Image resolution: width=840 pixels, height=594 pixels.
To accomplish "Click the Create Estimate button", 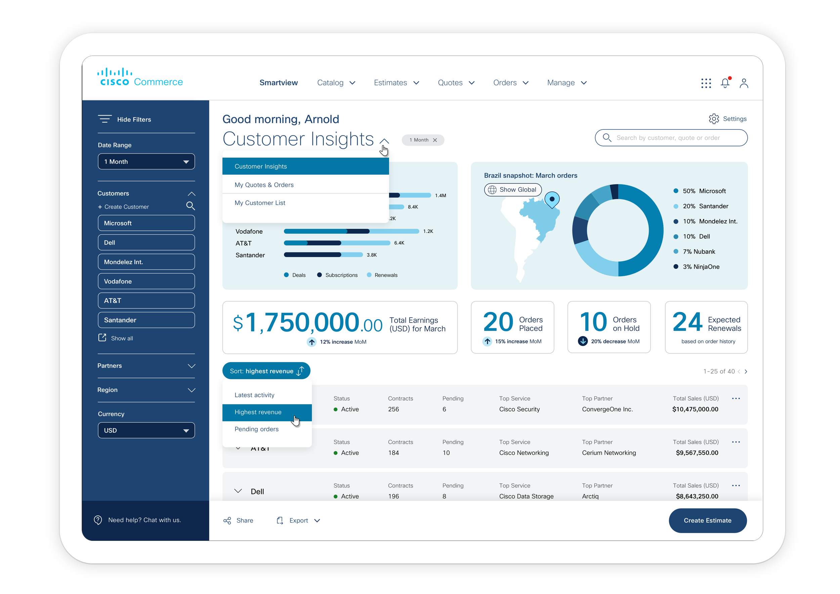I will coord(708,520).
